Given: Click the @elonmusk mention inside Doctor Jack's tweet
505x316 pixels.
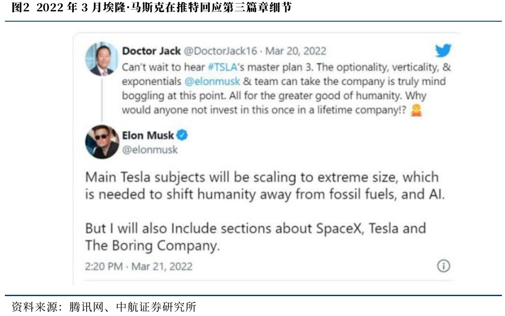Looking at the screenshot, I should tap(212, 82).
